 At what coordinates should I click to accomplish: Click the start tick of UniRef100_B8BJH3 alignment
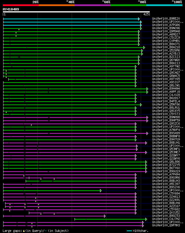click(26, 181)
